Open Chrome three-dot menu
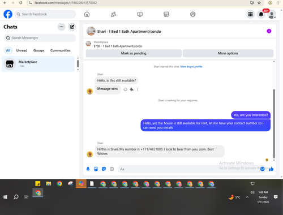This screenshot has height=215, width=283. [278, 3]
